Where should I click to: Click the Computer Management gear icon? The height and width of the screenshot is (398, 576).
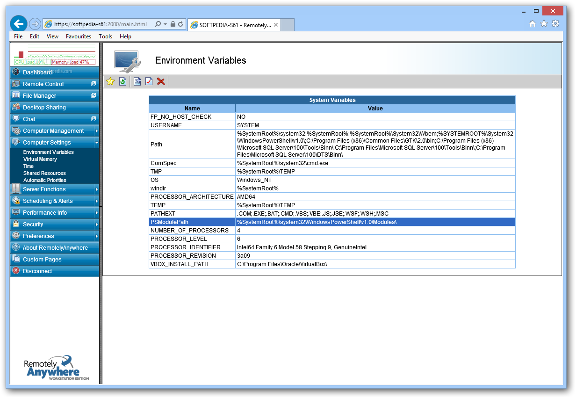(16, 130)
